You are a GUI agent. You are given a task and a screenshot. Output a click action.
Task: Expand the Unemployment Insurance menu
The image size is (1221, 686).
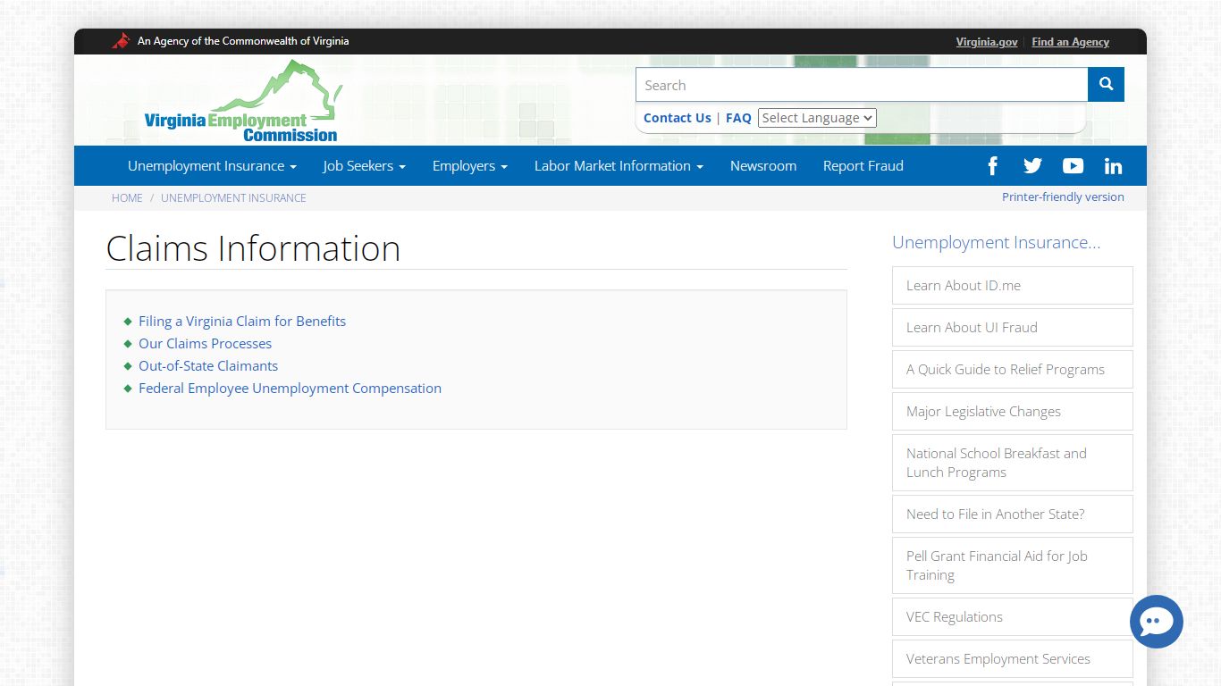coord(212,166)
